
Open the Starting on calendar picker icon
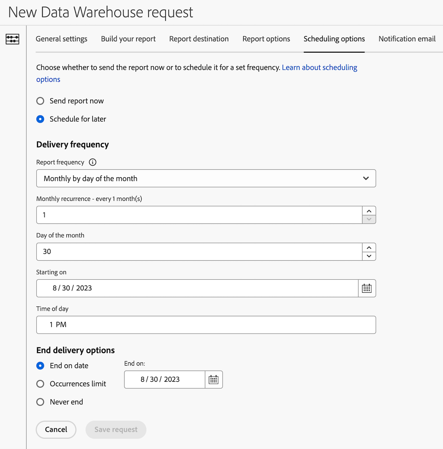click(367, 288)
